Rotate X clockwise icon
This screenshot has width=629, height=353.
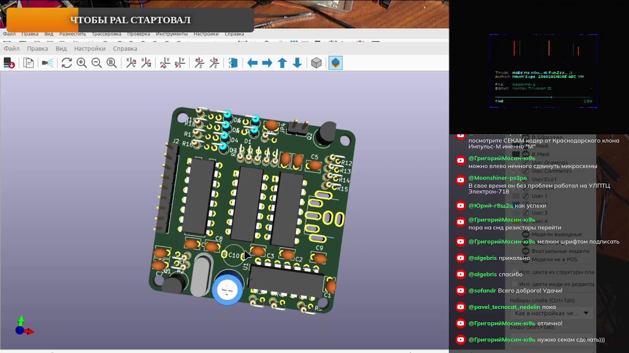click(131, 63)
